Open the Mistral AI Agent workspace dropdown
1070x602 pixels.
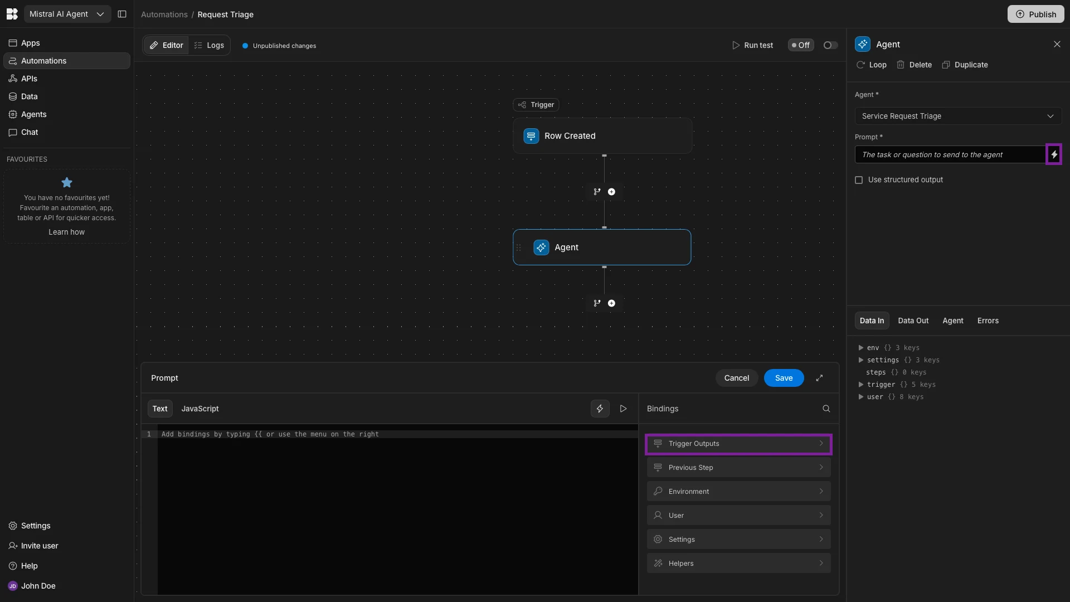point(67,14)
